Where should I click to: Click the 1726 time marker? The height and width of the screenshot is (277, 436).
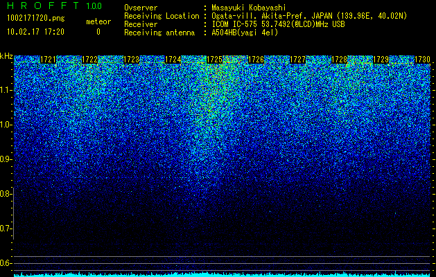coord(256,60)
